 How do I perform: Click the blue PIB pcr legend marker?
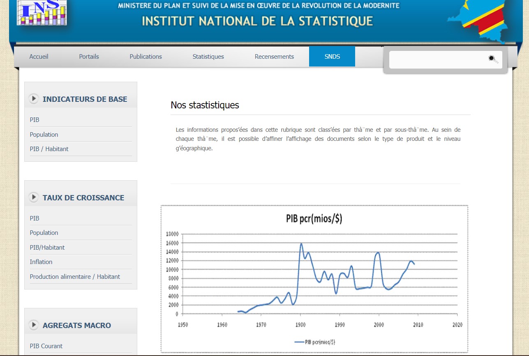pyautogui.click(x=299, y=342)
